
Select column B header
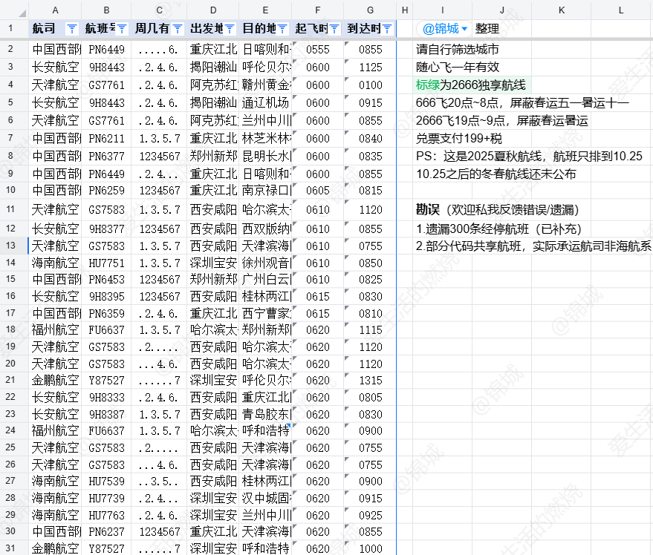(x=106, y=10)
